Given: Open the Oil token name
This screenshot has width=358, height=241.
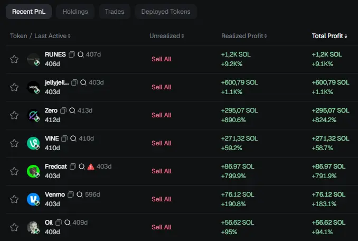Looking at the screenshot, I should click(x=49, y=223).
